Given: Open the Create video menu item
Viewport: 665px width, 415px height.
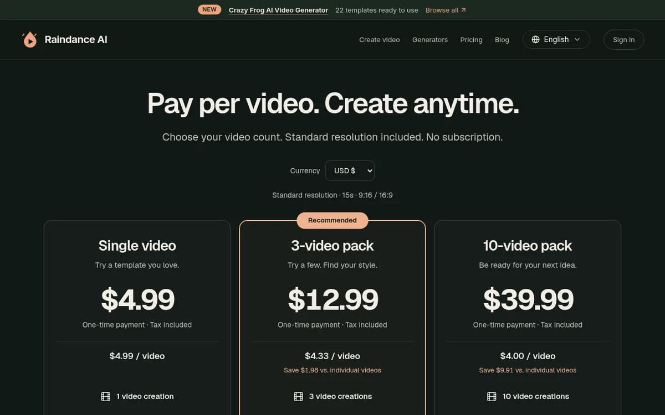Looking at the screenshot, I should [x=380, y=40].
